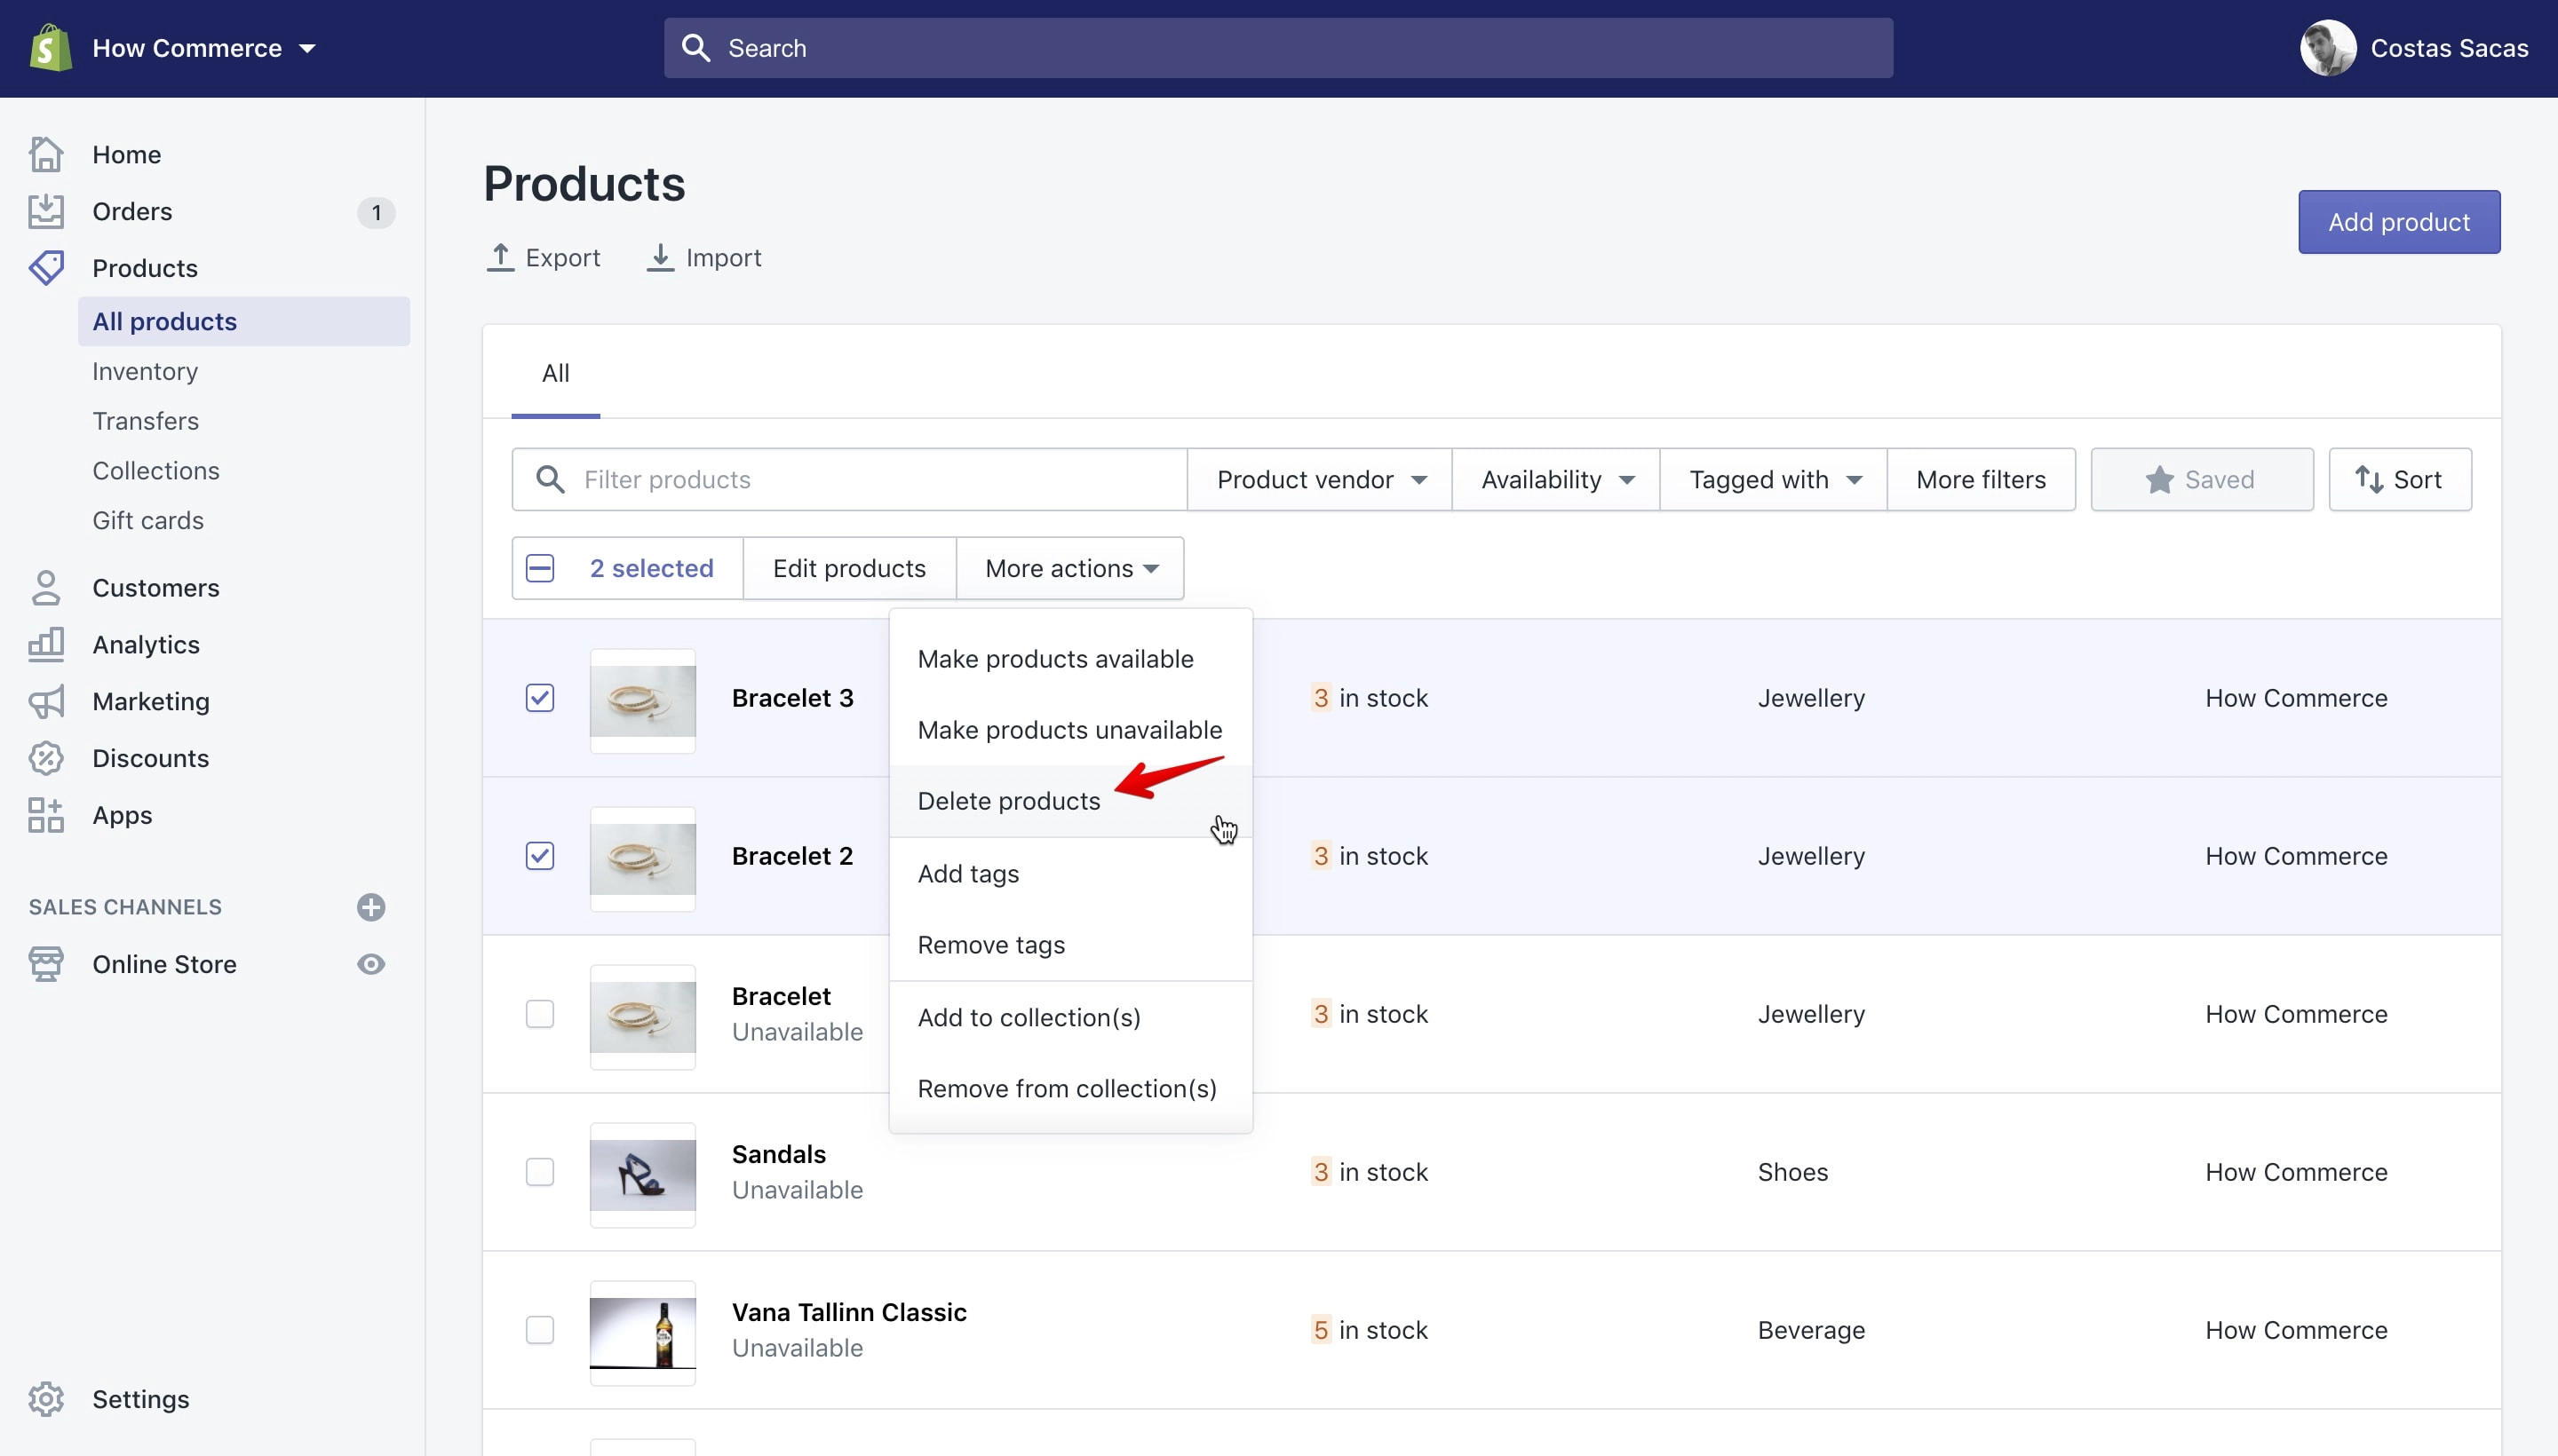This screenshot has height=1456, width=2558.
Task: Click the Import link text
Action: [x=723, y=258]
